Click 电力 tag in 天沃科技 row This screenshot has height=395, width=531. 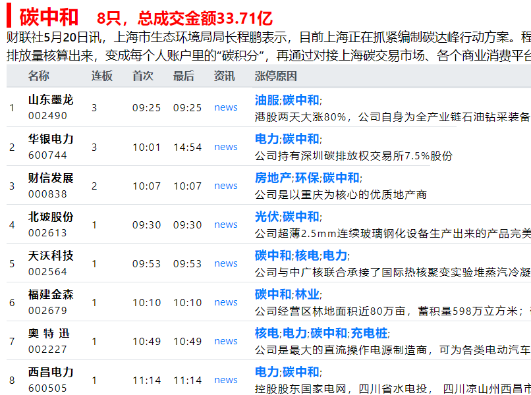335,255
